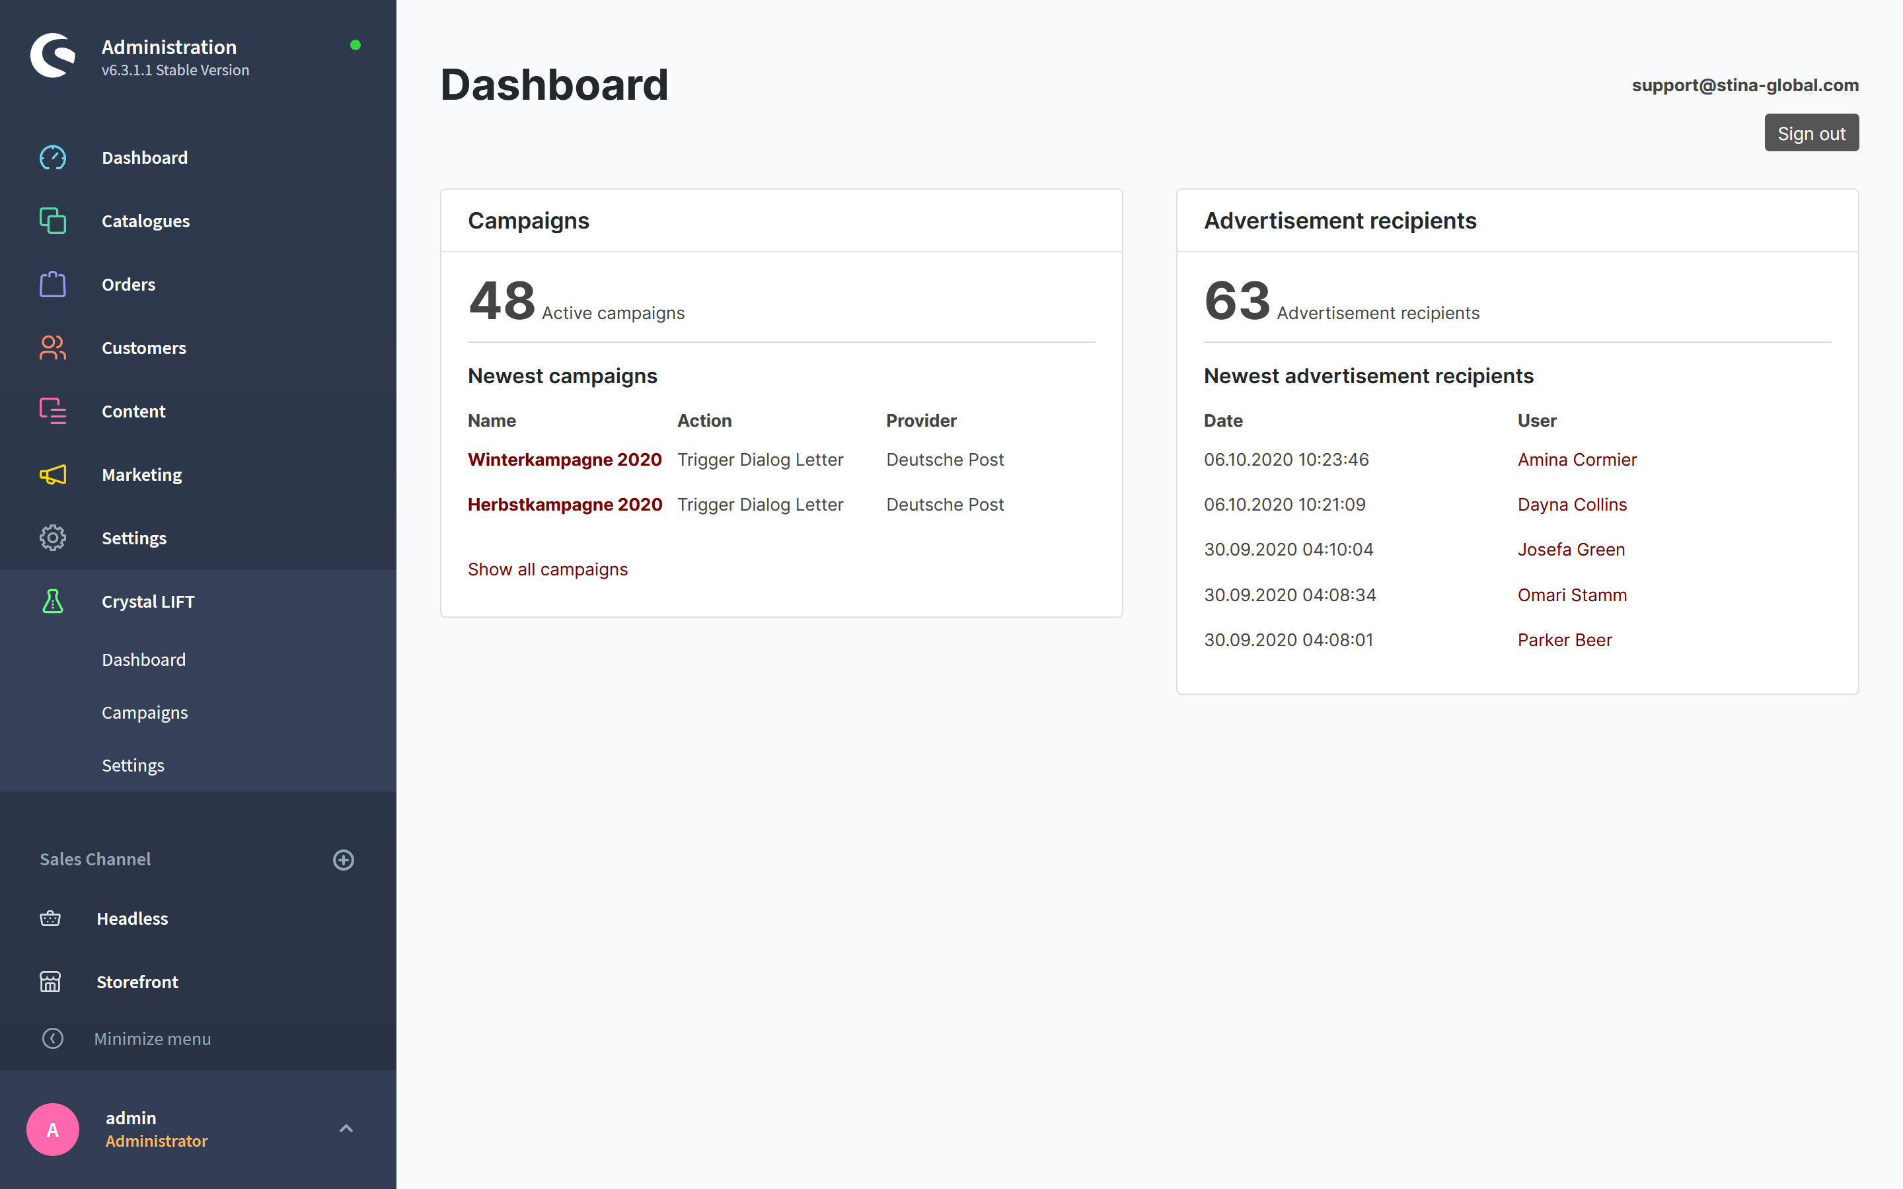Click the green status indicator dot
1903x1189 pixels.
click(x=355, y=45)
